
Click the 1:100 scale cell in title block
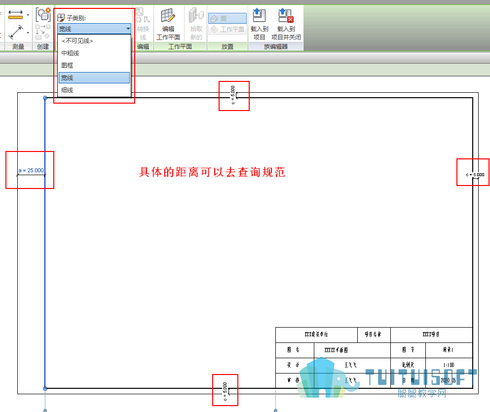(x=449, y=365)
